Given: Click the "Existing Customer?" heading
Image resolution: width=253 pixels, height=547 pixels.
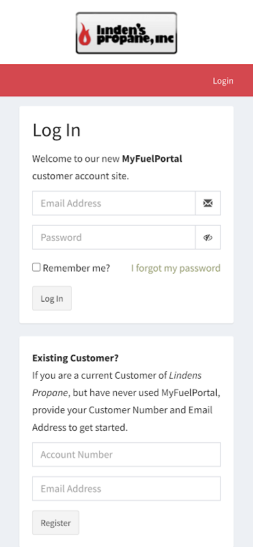Looking at the screenshot, I should click(x=75, y=358).
